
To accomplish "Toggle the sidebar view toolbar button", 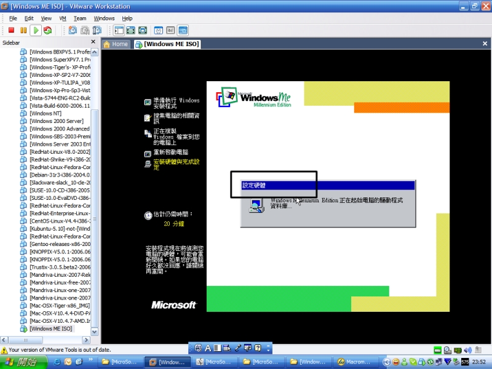I will coord(119,30).
